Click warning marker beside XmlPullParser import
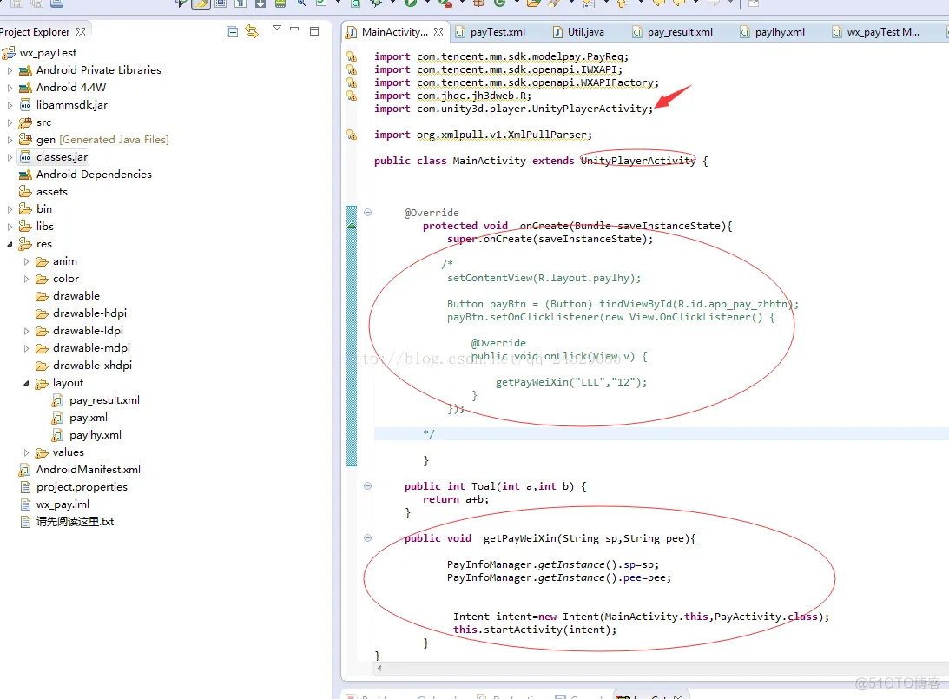This screenshot has width=949, height=699. (351, 135)
